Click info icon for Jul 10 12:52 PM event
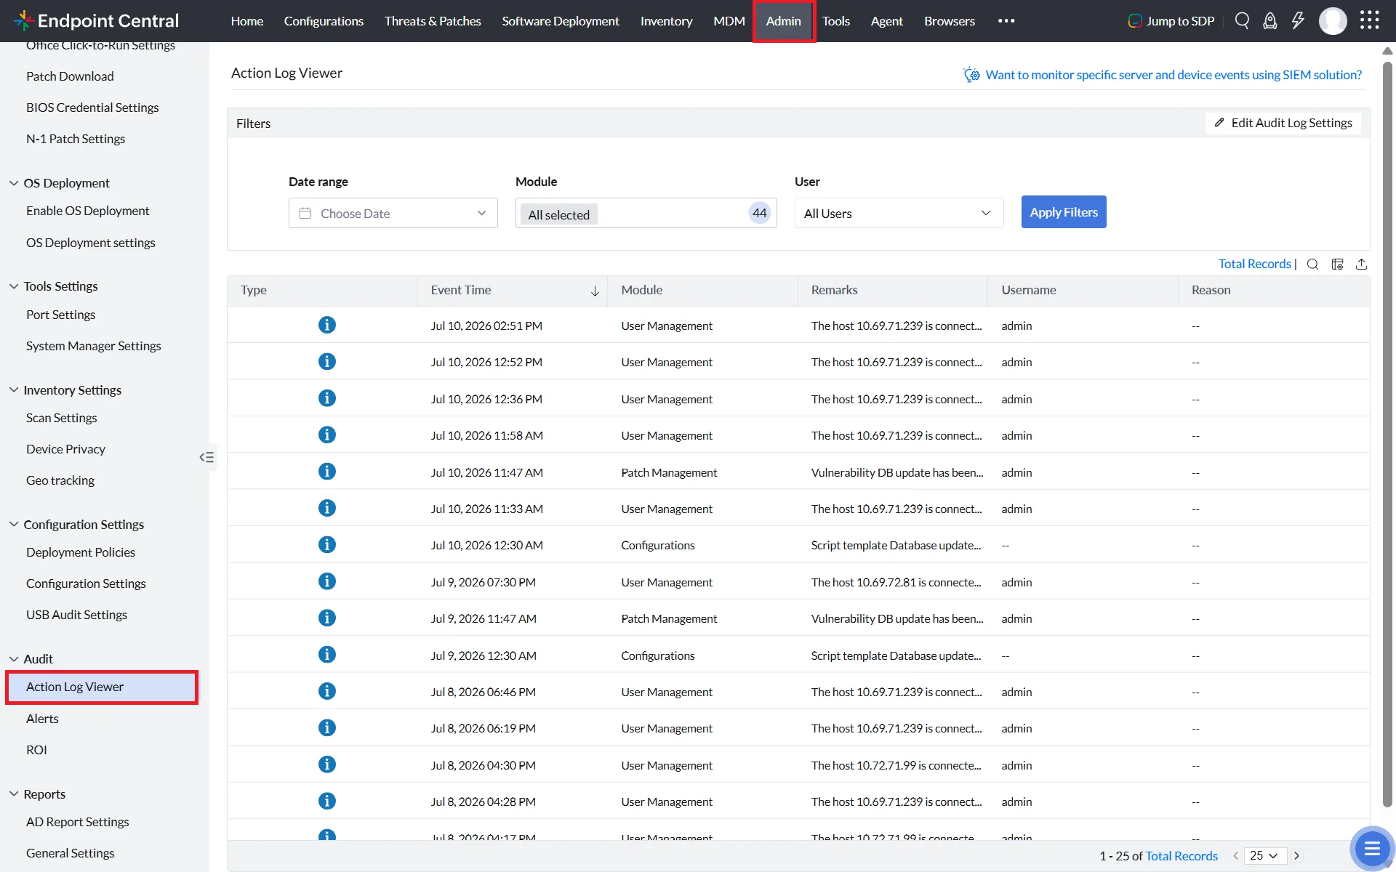The height and width of the screenshot is (872, 1396). coord(327,361)
